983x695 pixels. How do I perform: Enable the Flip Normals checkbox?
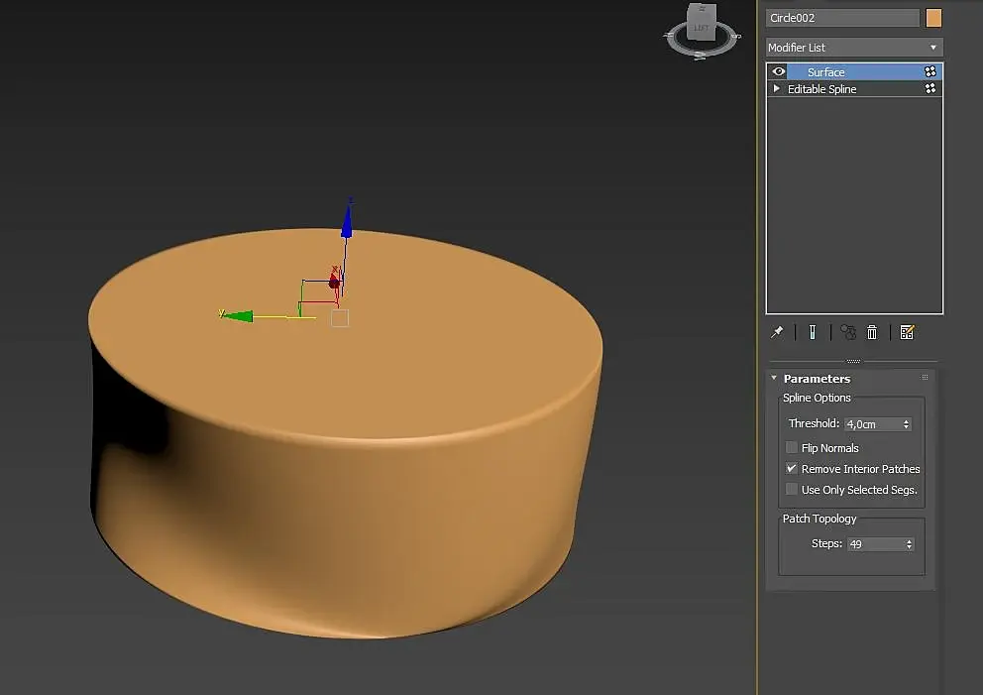[x=792, y=448]
